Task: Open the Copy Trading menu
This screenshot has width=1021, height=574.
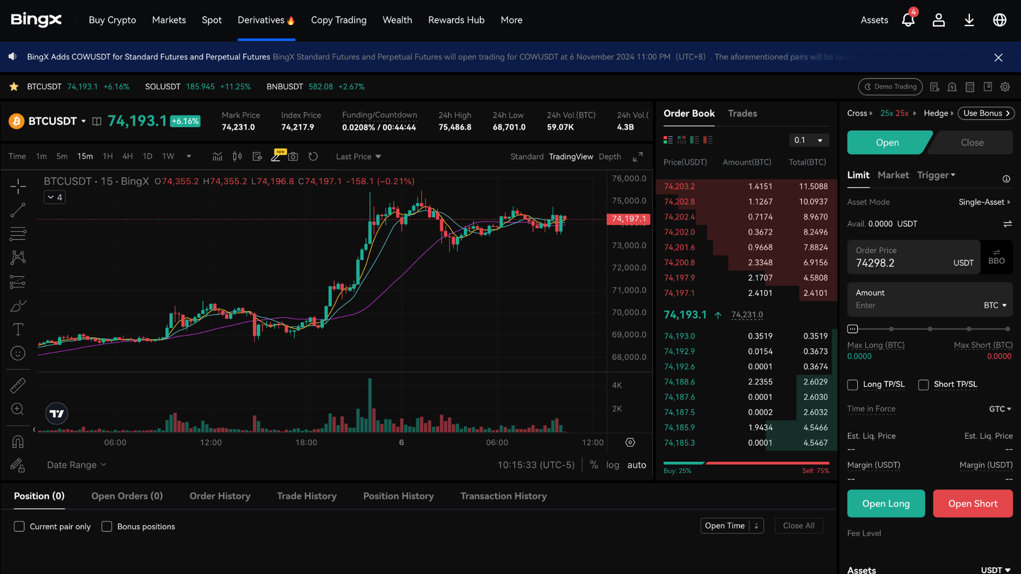Action: point(339,20)
